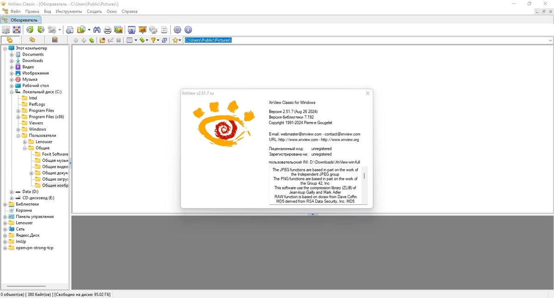Open the Окно menu
The image size is (554, 298).
click(112, 11)
